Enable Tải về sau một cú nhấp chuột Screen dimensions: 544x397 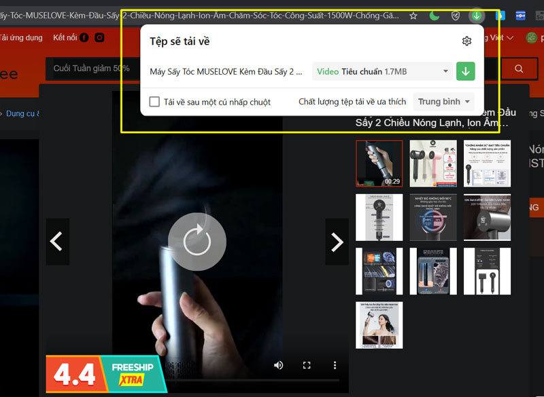coord(153,101)
